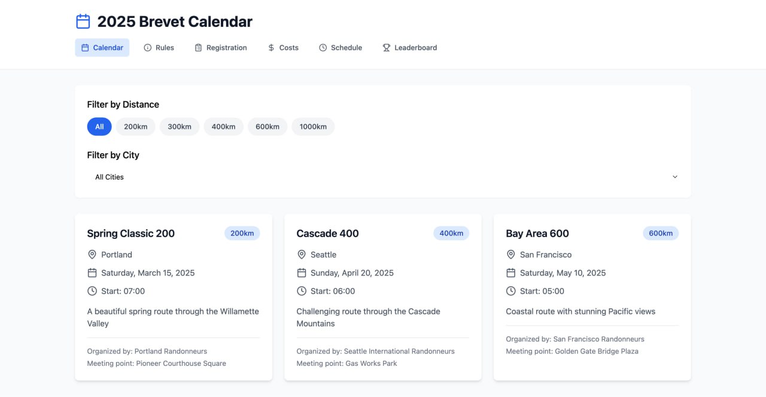Select the All distance filter button
This screenshot has width=766, height=397.
(x=99, y=126)
